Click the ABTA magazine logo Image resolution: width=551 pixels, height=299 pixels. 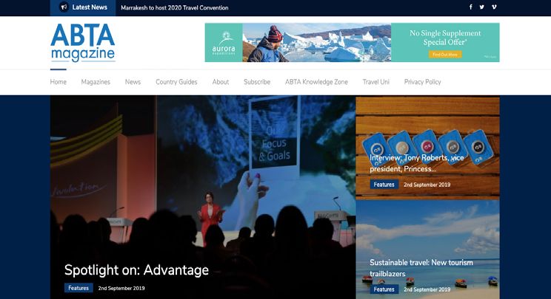(x=83, y=43)
